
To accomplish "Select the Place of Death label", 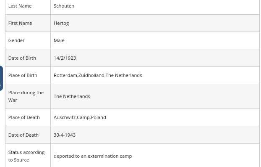I will tap(24, 117).
